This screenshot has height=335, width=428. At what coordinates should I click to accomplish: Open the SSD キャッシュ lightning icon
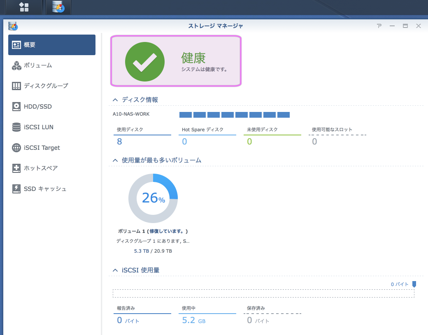click(x=16, y=189)
